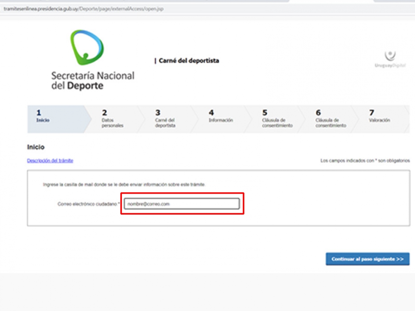
Task: Click the 'Carné del deportista' page title
Action: click(188, 61)
